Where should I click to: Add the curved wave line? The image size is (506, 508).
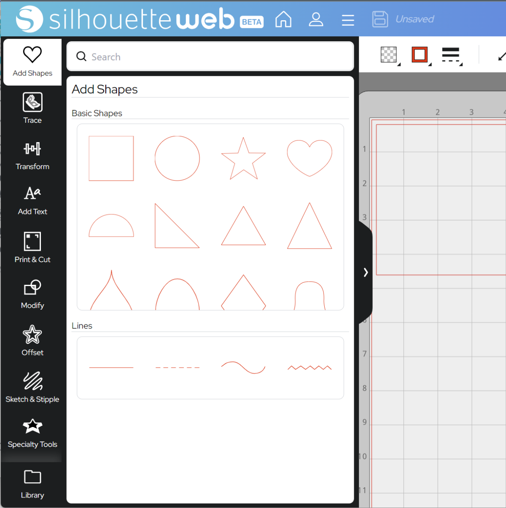pos(243,367)
